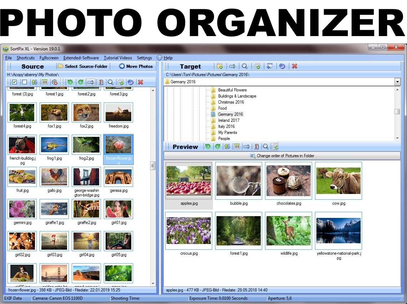407x304 pixels.
Task: Toggle the thumbnail grid view icon in Source toolbar
Action: 44,82
